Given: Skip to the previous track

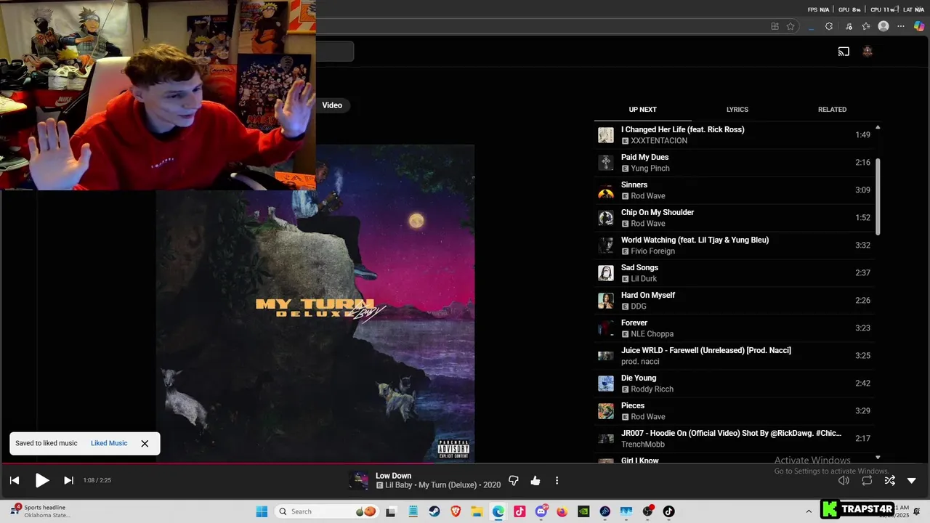Looking at the screenshot, I should (14, 480).
